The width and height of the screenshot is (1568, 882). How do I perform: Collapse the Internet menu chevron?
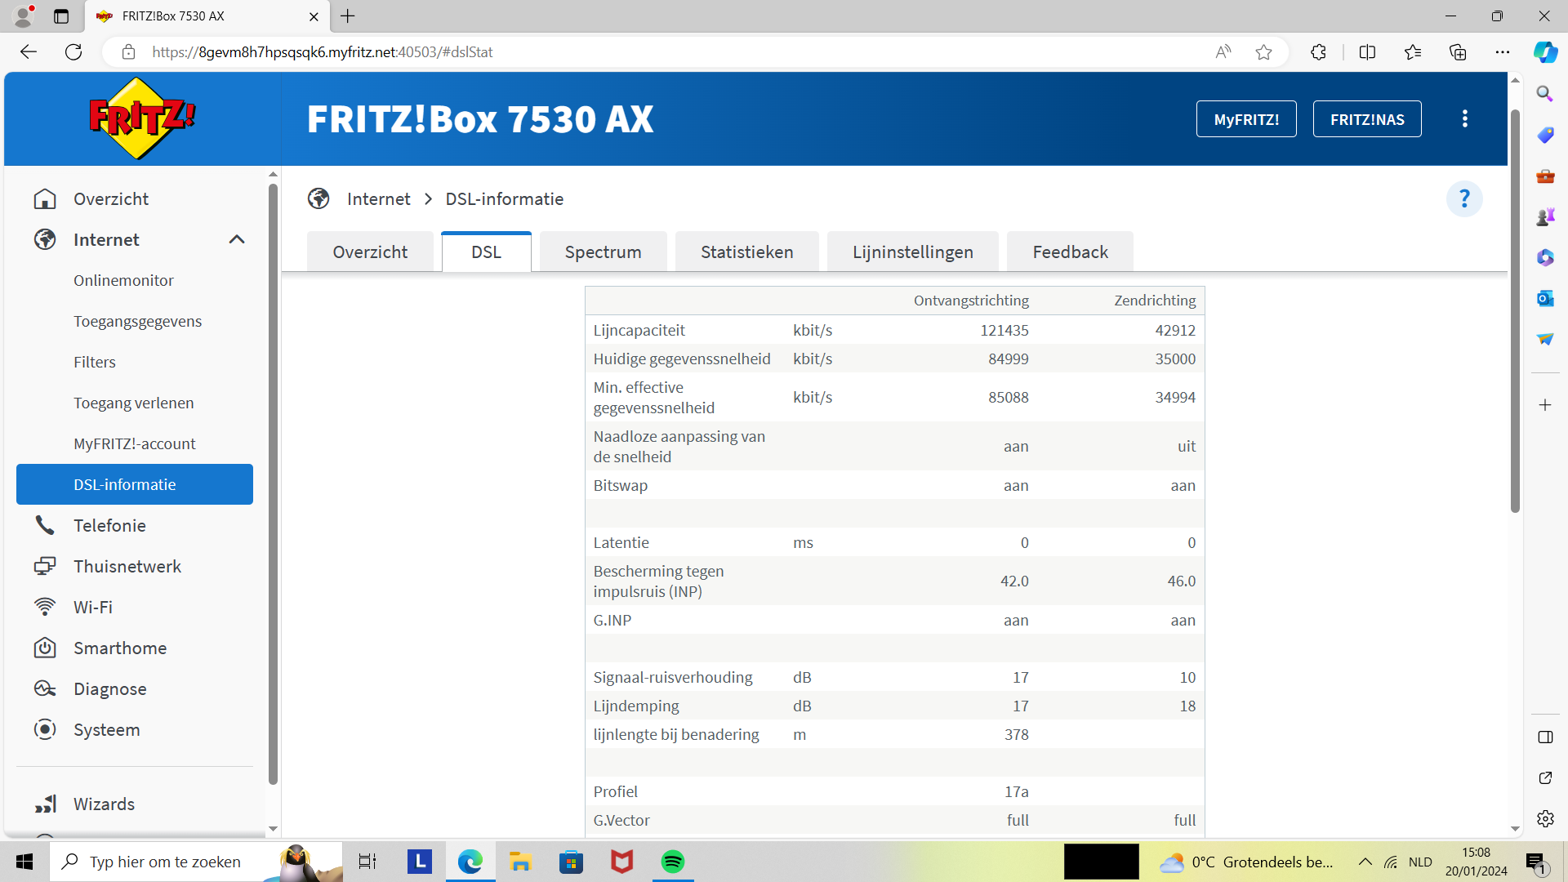237,239
